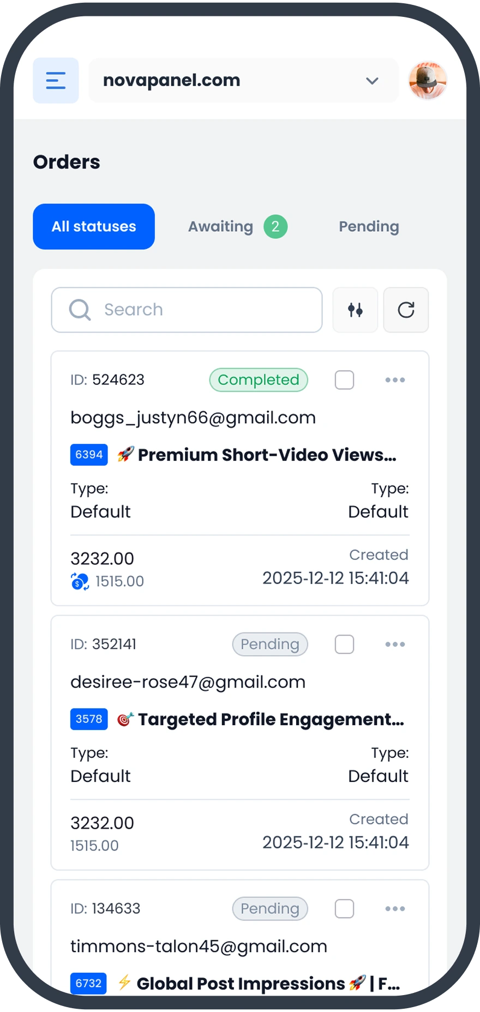Click Pending badge on order 352141
This screenshot has height=1012, width=480.
tap(270, 644)
